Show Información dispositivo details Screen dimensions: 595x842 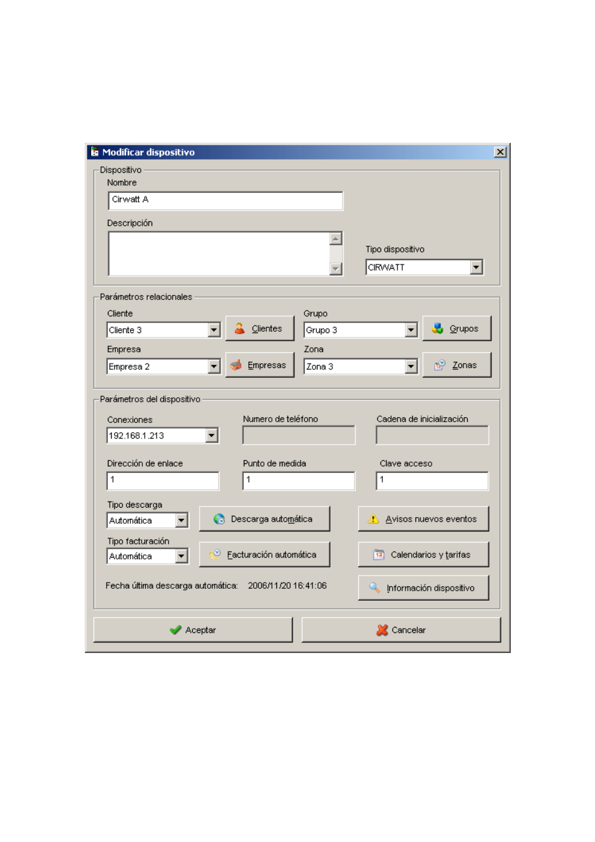click(x=423, y=588)
